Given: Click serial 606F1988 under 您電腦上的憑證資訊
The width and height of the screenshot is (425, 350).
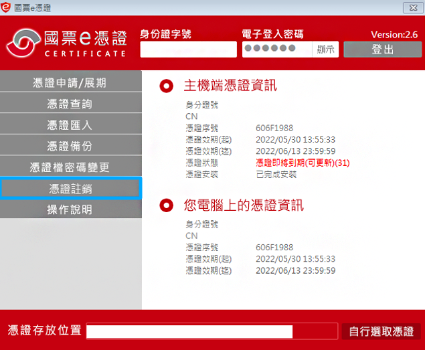Looking at the screenshot, I should point(274,247).
